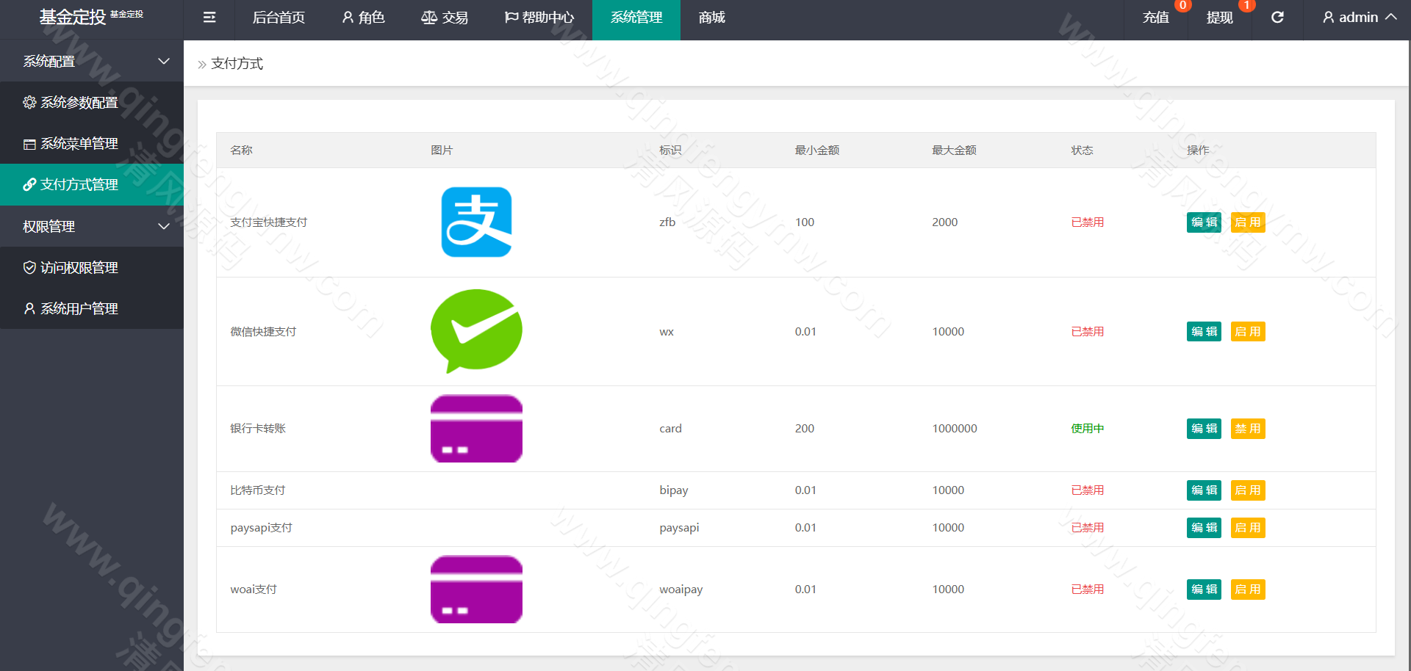Switch to the 系统管理 tab
The height and width of the screenshot is (671, 1411).
pyautogui.click(x=636, y=17)
